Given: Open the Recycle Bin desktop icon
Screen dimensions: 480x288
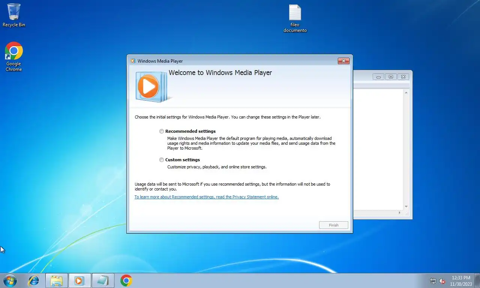Looking at the screenshot, I should pyautogui.click(x=14, y=15).
